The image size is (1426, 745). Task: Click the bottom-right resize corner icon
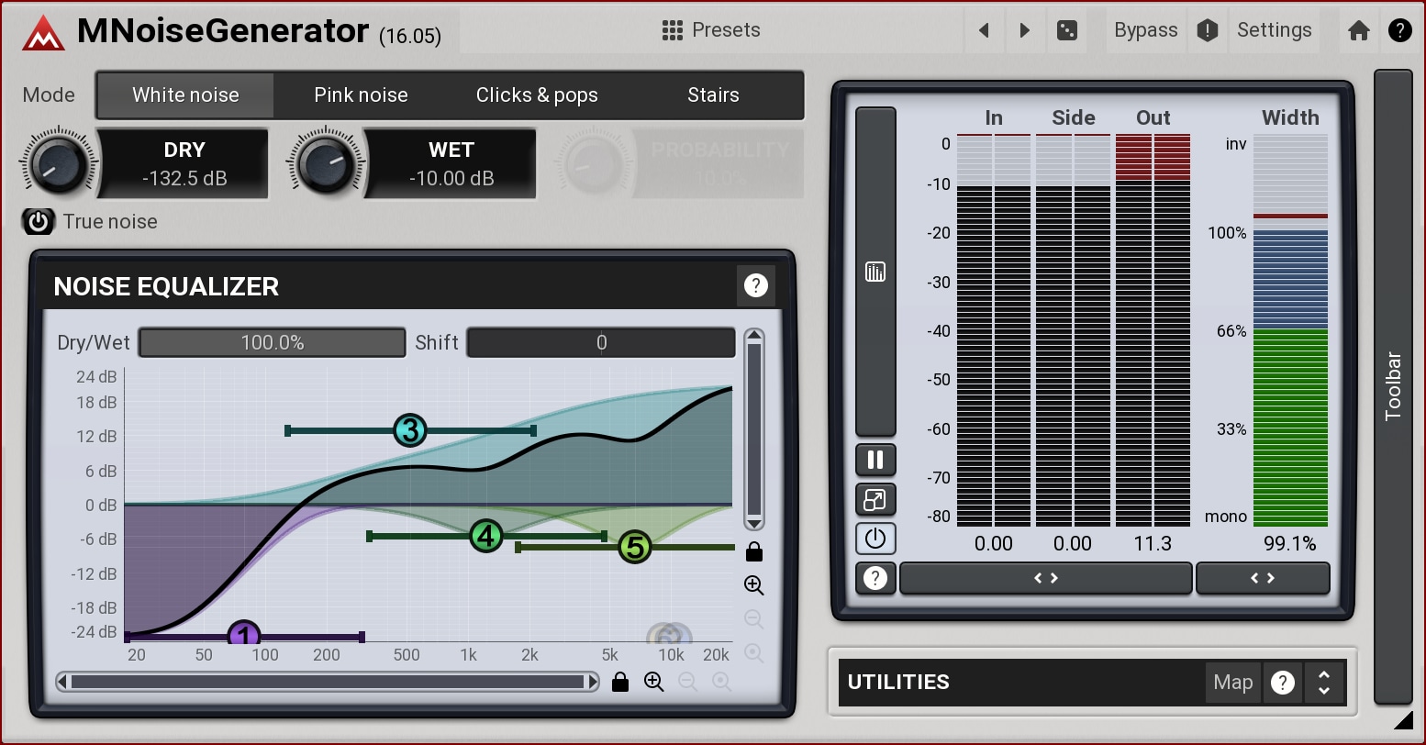click(1404, 720)
